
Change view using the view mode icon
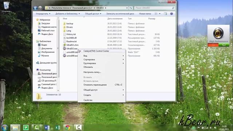click(156, 14)
